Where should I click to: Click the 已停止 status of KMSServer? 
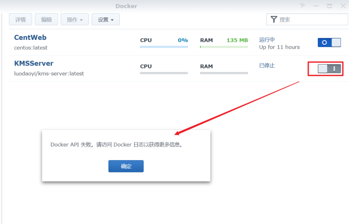point(267,66)
